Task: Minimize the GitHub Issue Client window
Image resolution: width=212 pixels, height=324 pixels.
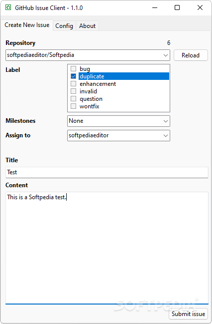Action: pos(155,7)
